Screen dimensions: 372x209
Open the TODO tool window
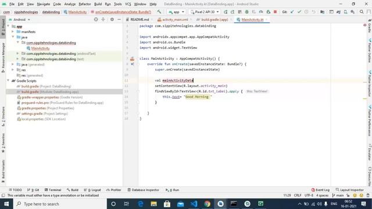pos(15,190)
